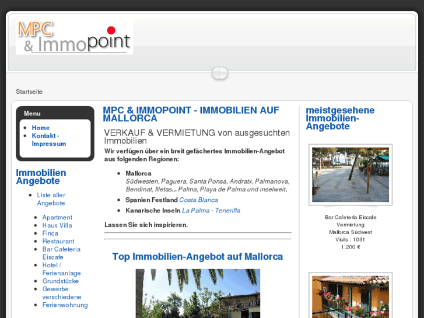The image size is (424, 318).
Task: Click the 'Mallorca Südwest' caption
Action: (x=351, y=232)
